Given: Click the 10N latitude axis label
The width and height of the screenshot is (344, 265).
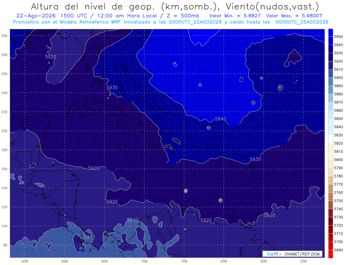Looking at the screenshot, I should (x=4, y=226).
